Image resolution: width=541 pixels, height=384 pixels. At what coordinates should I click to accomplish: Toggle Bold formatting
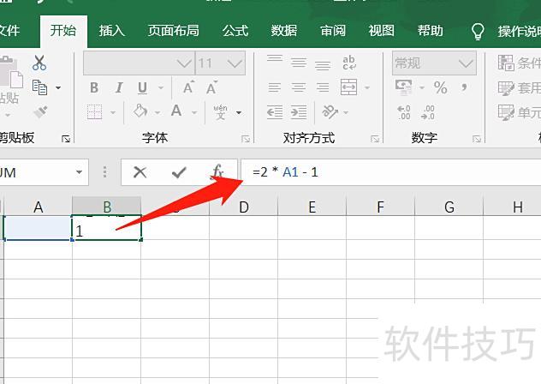[94, 87]
